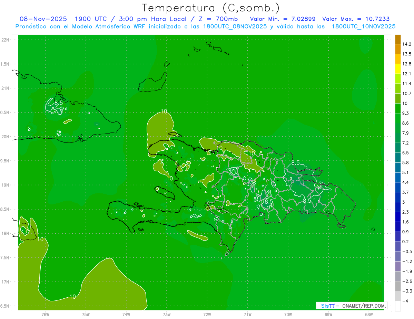414x319 pixels.
Task: Click the '4.4' colorbar value
Action: pyautogui.click(x=406, y=182)
